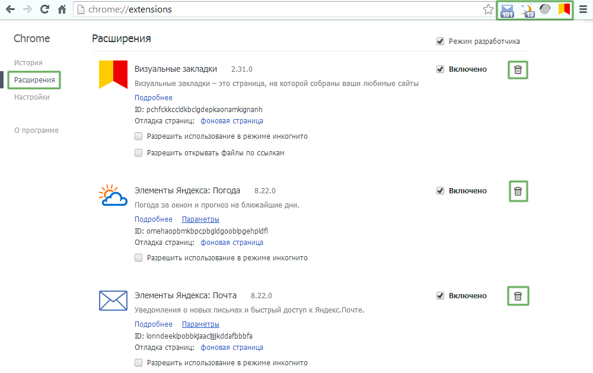Open the Yandex Mail toolbar extension icon

[x=507, y=11]
